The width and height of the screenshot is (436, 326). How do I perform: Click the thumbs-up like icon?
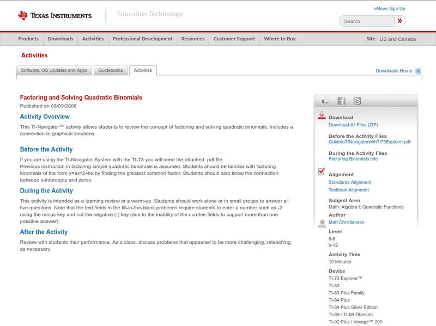point(325,101)
